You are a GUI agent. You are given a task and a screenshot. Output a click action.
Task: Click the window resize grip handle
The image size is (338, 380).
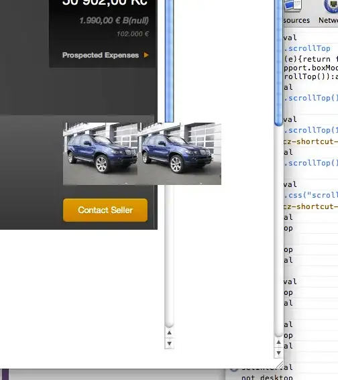coord(280,365)
